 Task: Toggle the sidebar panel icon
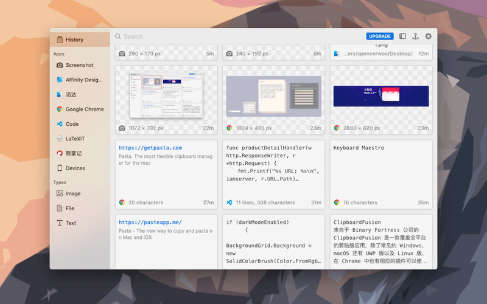(402, 36)
